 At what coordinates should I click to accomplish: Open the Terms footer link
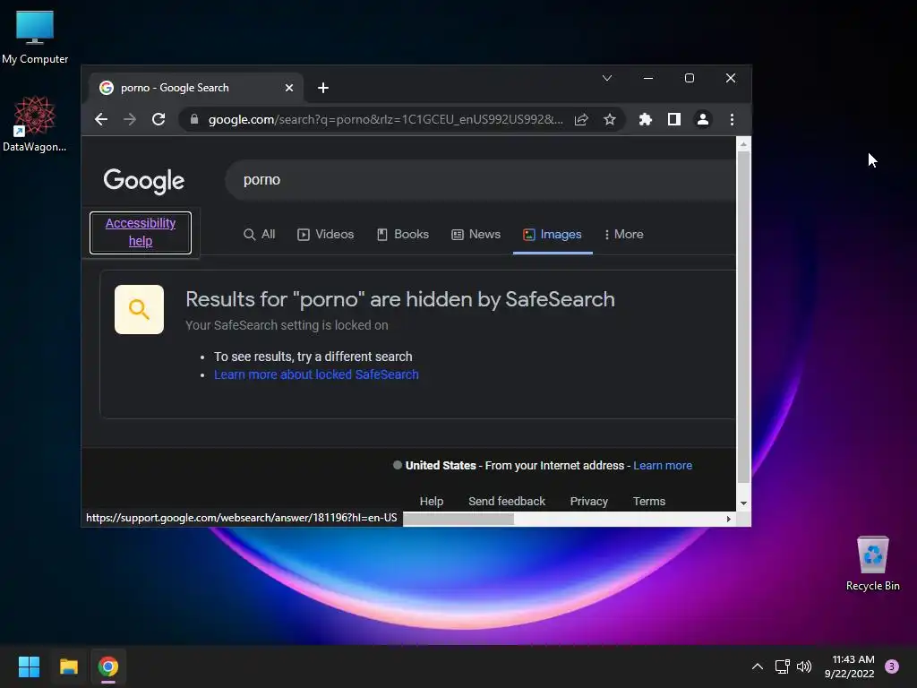[x=649, y=502]
